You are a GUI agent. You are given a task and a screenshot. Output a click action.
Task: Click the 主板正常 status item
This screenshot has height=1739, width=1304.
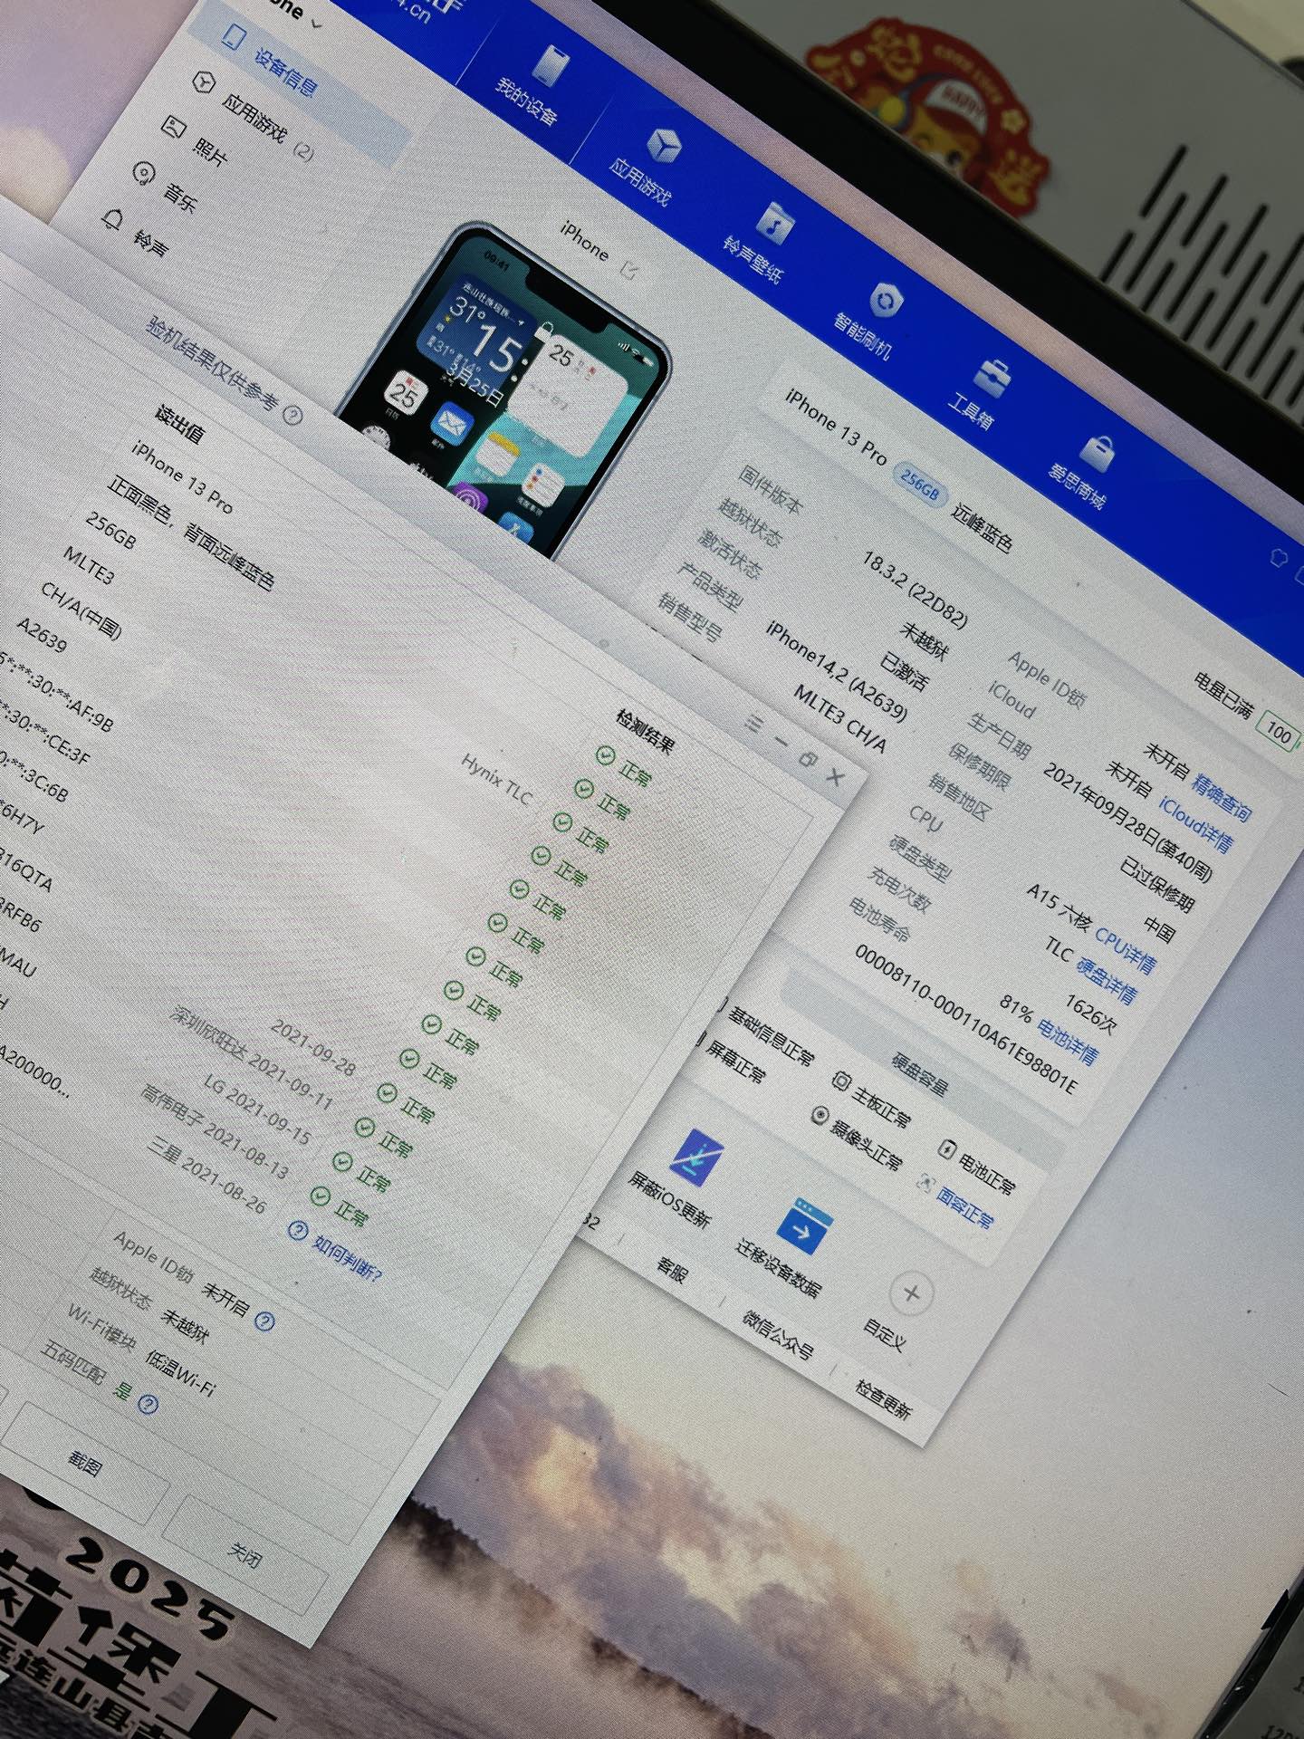[870, 1100]
